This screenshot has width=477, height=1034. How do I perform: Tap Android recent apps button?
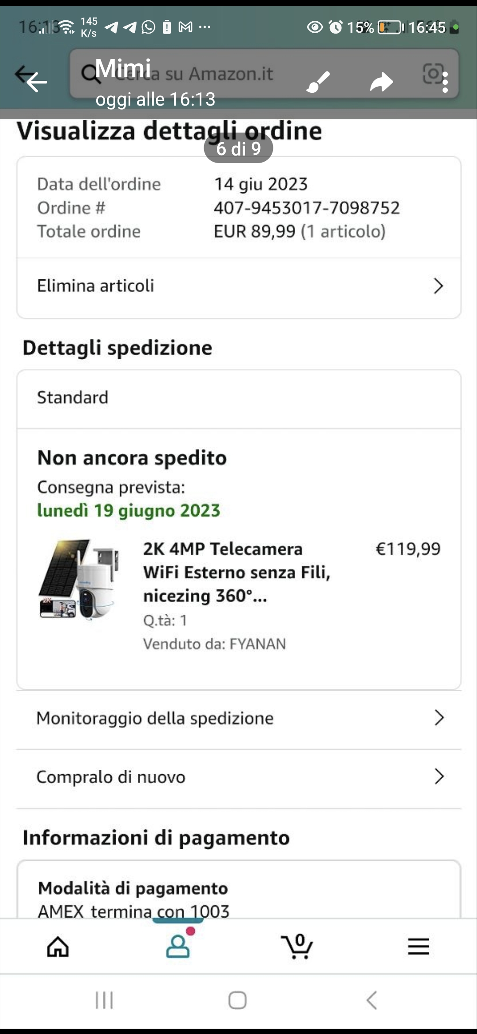[105, 1000]
